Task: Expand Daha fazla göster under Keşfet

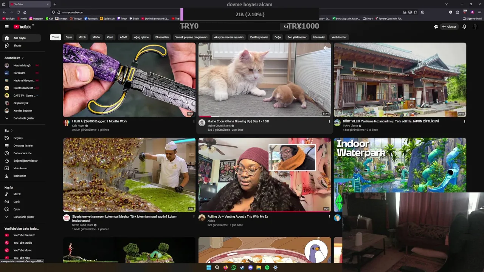Action: tap(21, 217)
